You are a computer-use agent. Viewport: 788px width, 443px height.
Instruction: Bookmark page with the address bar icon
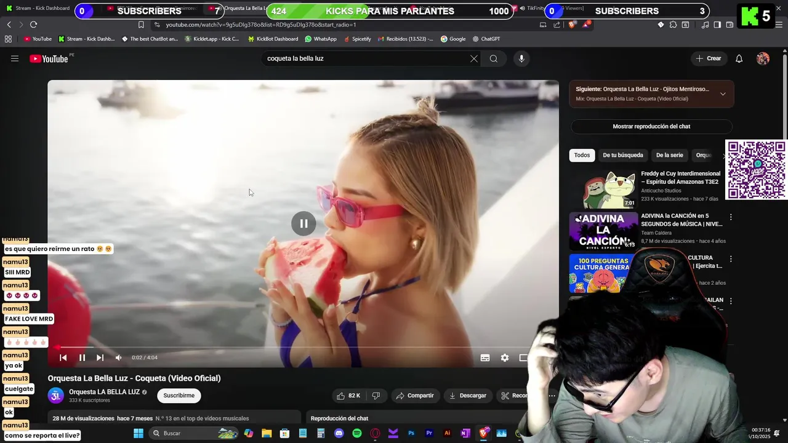tap(141, 25)
